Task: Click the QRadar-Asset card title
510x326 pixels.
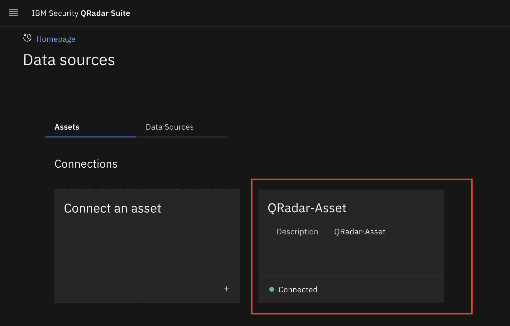Action: 307,208
